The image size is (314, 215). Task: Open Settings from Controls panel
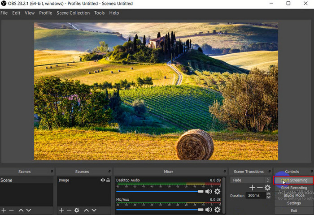[294, 203]
